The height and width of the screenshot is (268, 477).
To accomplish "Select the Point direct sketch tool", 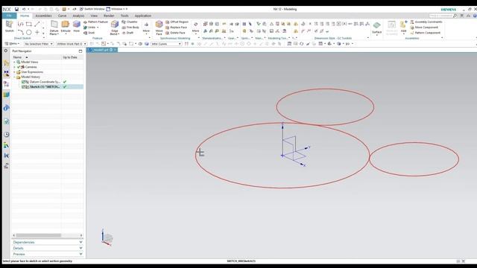I will 37,32.
